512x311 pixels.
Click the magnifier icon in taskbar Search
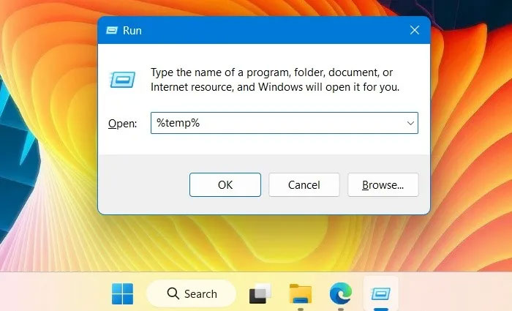[x=173, y=294]
